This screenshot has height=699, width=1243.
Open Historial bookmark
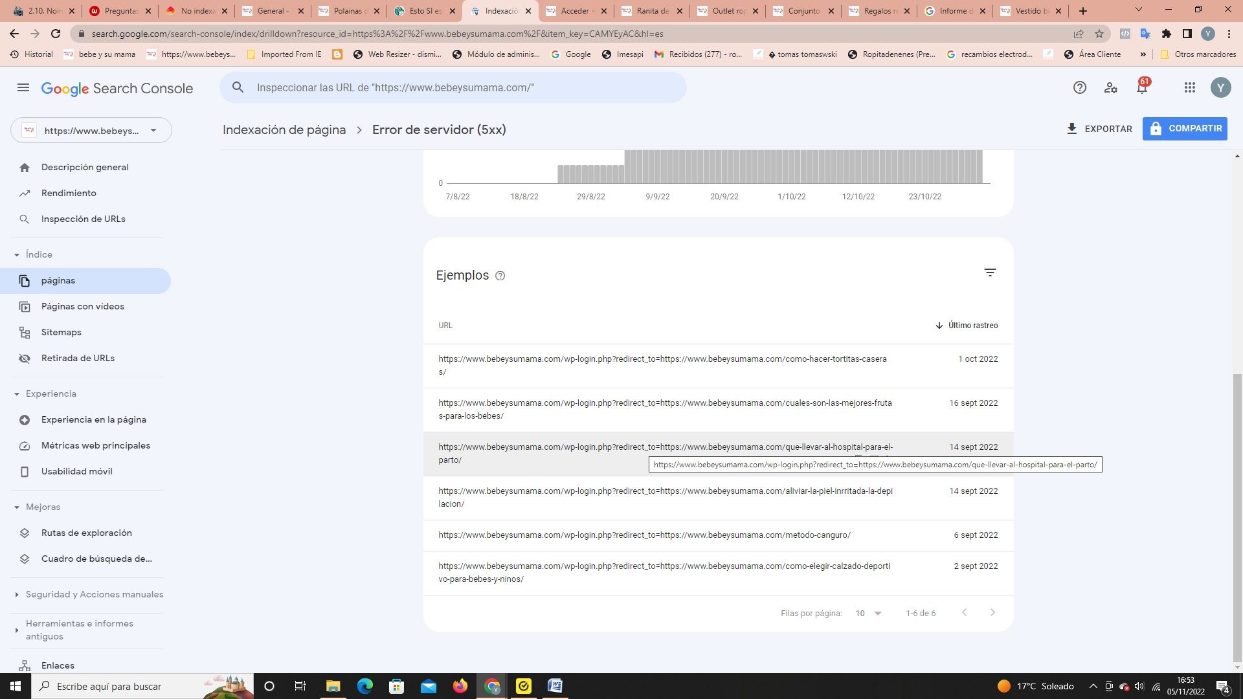[31, 54]
